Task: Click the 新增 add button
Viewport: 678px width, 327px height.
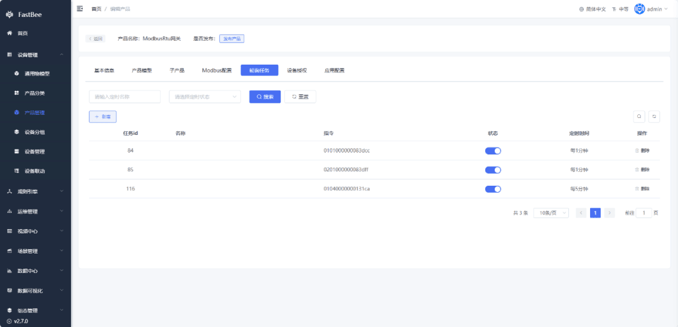Action: coord(102,117)
